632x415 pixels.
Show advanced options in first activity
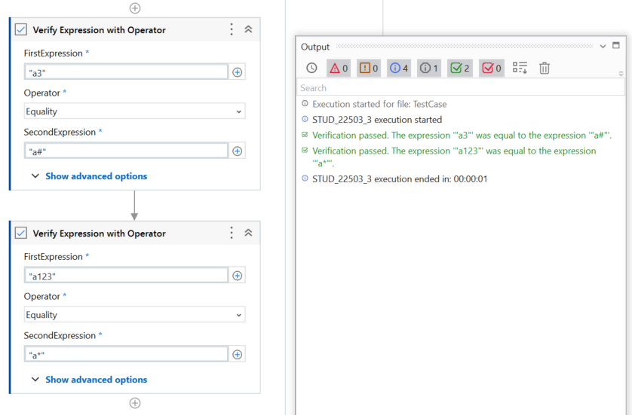(96, 176)
